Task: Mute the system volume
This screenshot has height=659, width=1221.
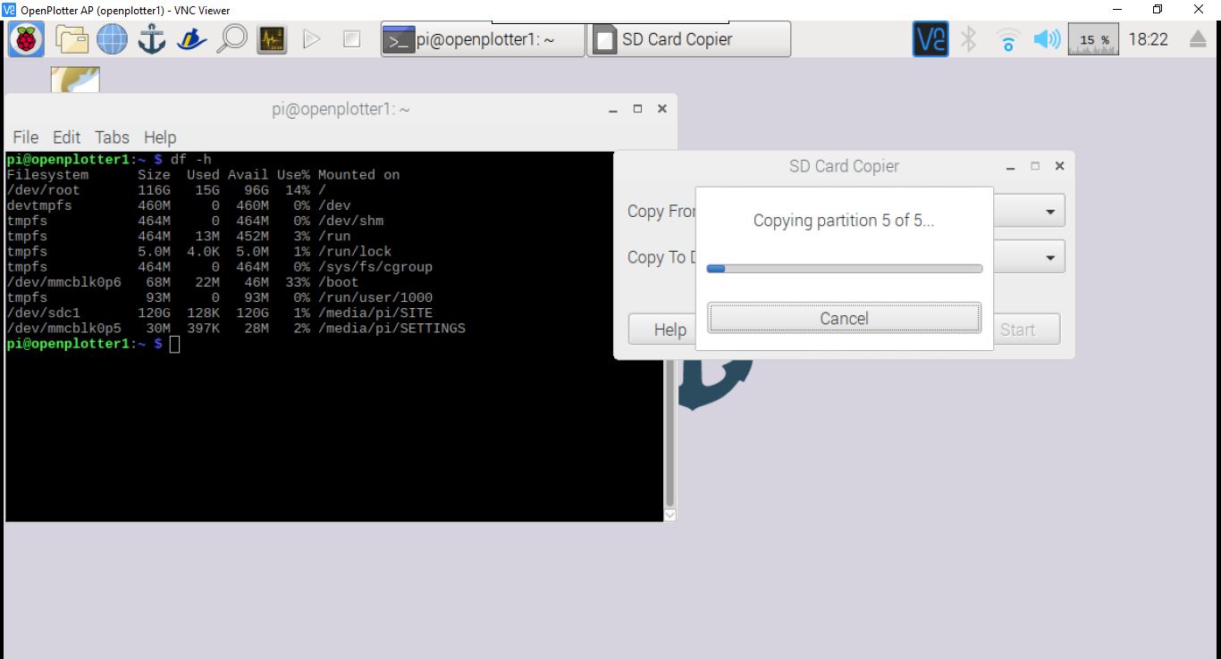Action: (1046, 38)
